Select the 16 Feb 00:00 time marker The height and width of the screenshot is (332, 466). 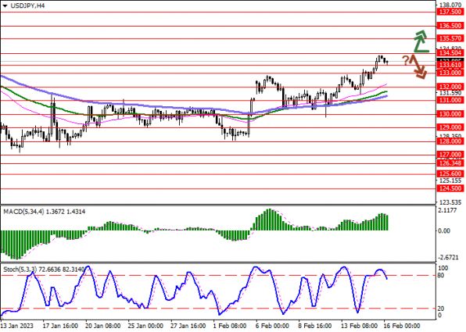(x=402, y=326)
